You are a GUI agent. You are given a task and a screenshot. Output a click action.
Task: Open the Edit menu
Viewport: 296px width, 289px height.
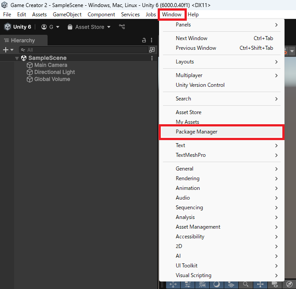click(22, 15)
